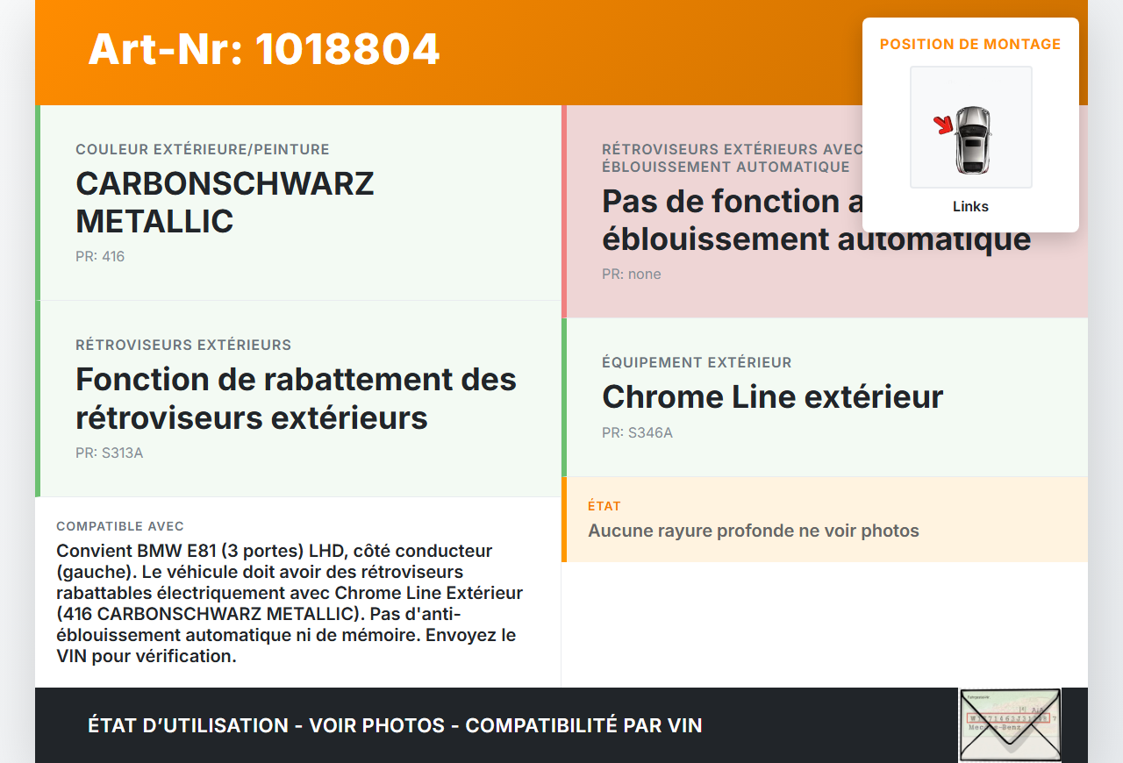The height and width of the screenshot is (763, 1123).
Task: Enable the Chrome Line extérieur option
Action: (x=772, y=396)
